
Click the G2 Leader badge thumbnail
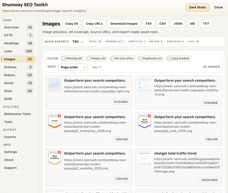tap(55, 121)
